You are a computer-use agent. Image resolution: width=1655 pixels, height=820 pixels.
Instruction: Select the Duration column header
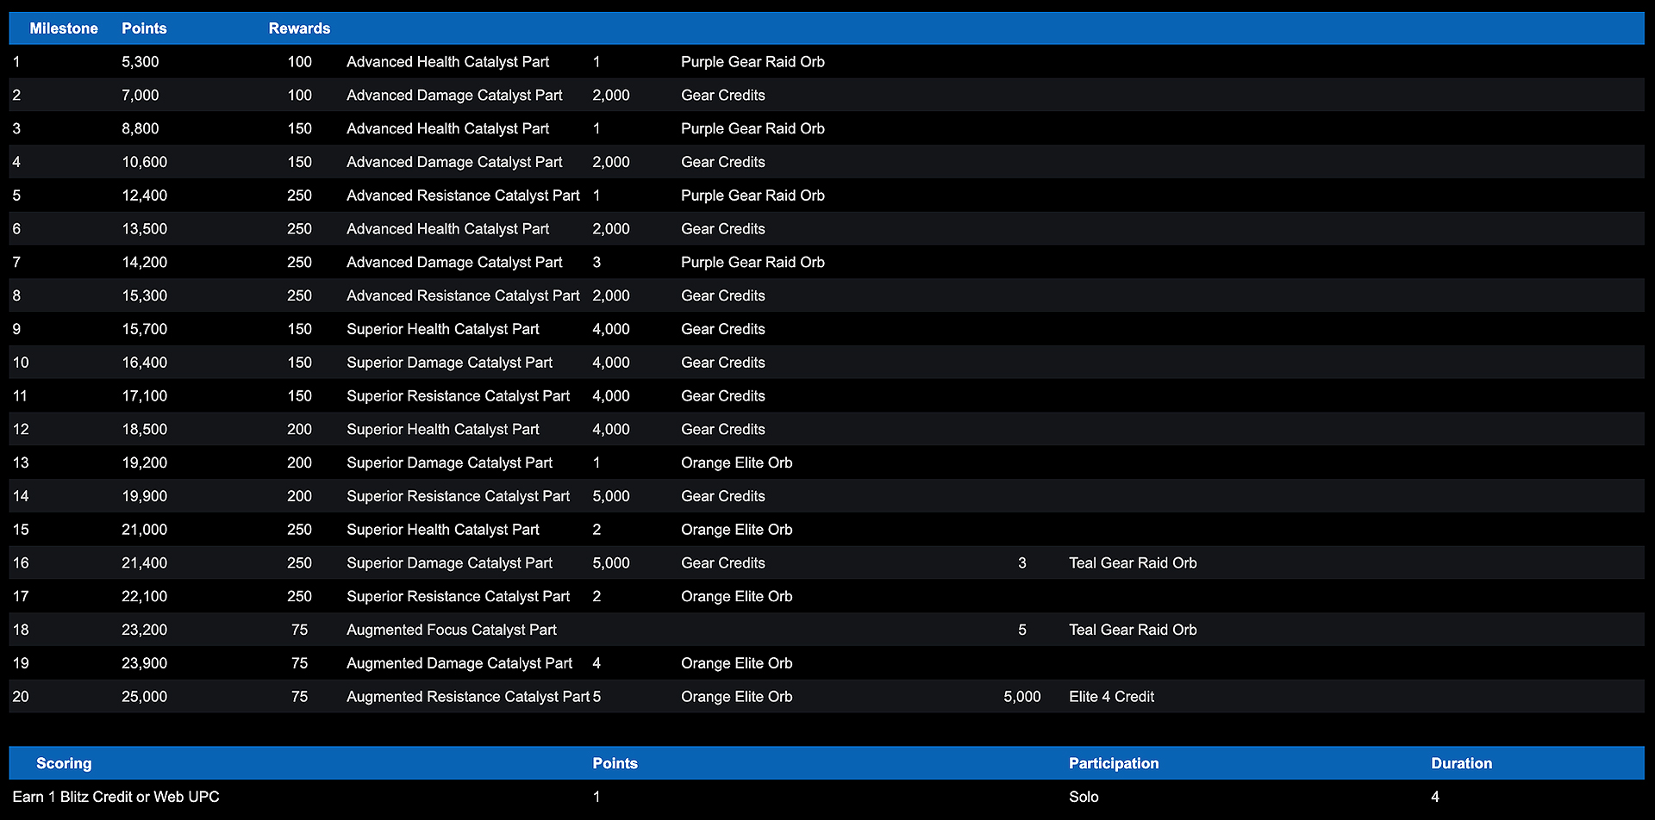pyautogui.click(x=1461, y=763)
